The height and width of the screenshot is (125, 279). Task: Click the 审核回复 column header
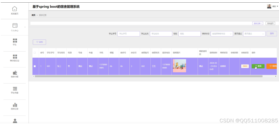234,53
